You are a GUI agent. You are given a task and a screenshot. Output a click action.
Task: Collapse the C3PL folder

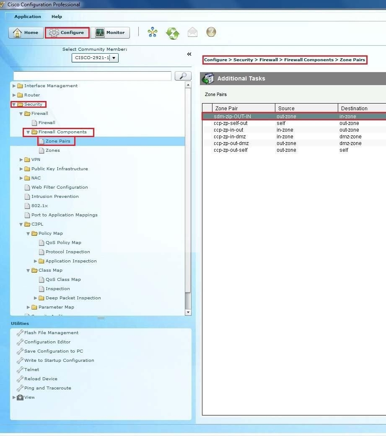pyautogui.click(x=21, y=224)
